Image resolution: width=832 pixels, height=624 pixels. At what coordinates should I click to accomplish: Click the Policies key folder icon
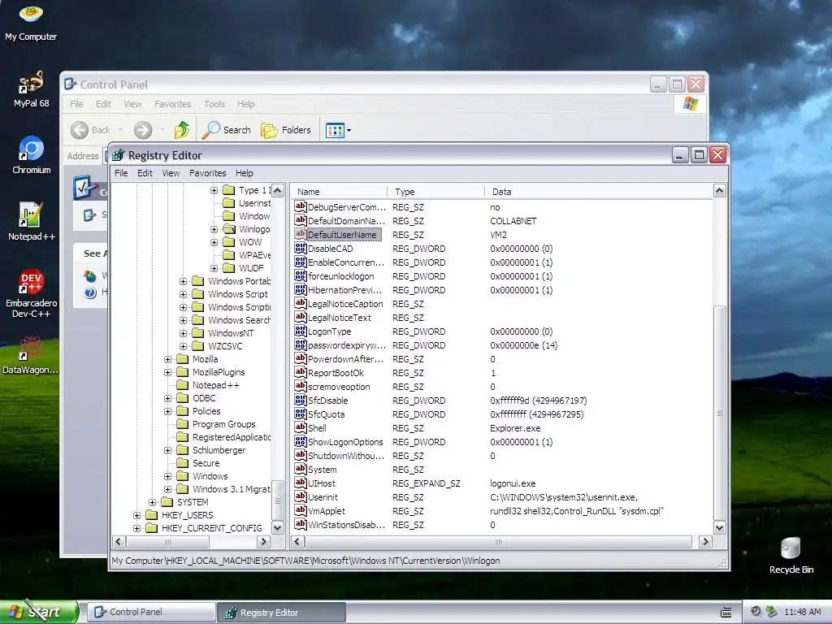(183, 411)
